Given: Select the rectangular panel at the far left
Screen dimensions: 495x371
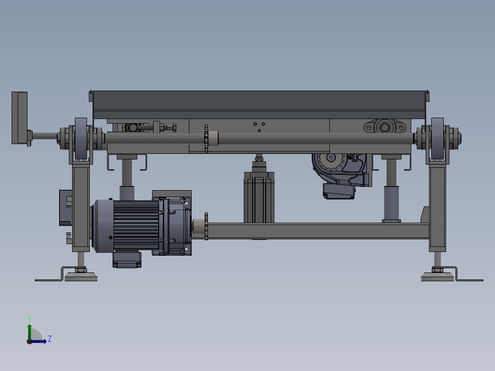Looking at the screenshot, I should (20, 118).
